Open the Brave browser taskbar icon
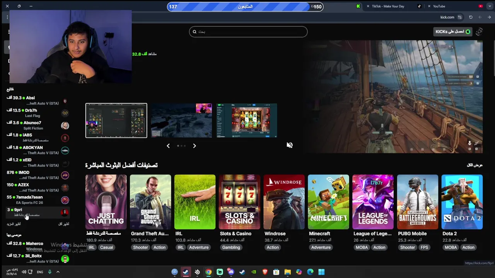The width and height of the screenshot is (495, 278). (x=265, y=272)
